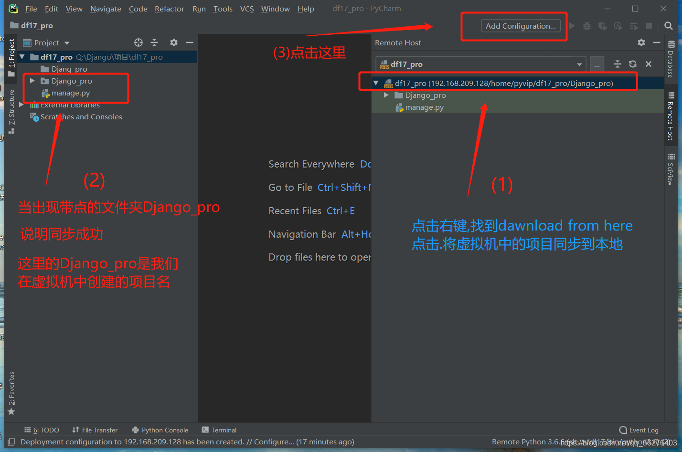
Task: Open Project panel settings gear
Action: click(174, 42)
